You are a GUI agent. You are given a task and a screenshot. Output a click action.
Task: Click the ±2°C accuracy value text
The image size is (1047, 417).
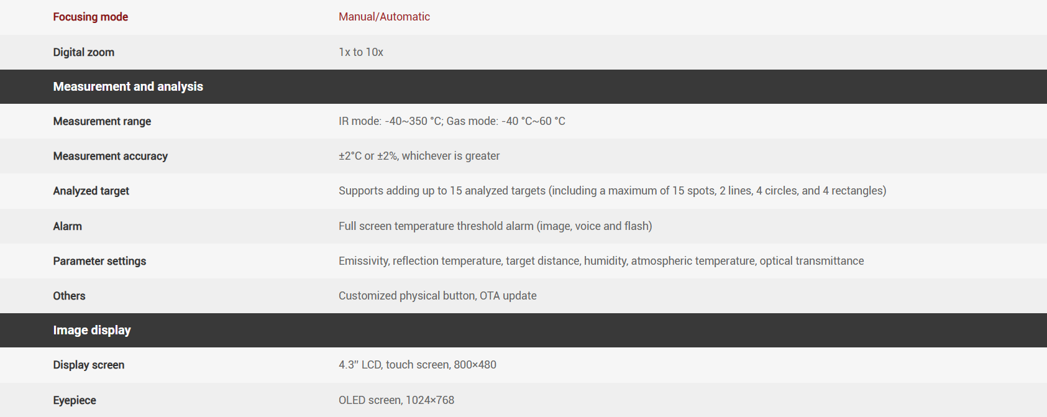[x=419, y=156]
